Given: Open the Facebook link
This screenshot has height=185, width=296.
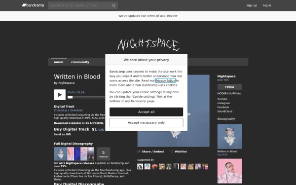Looking at the screenshot, I should pyautogui.click(x=223, y=107).
